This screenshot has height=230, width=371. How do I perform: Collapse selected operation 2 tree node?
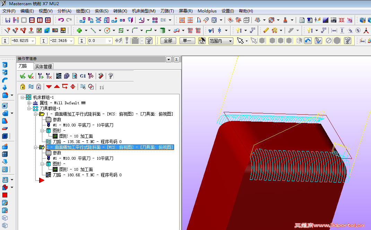point(35,147)
